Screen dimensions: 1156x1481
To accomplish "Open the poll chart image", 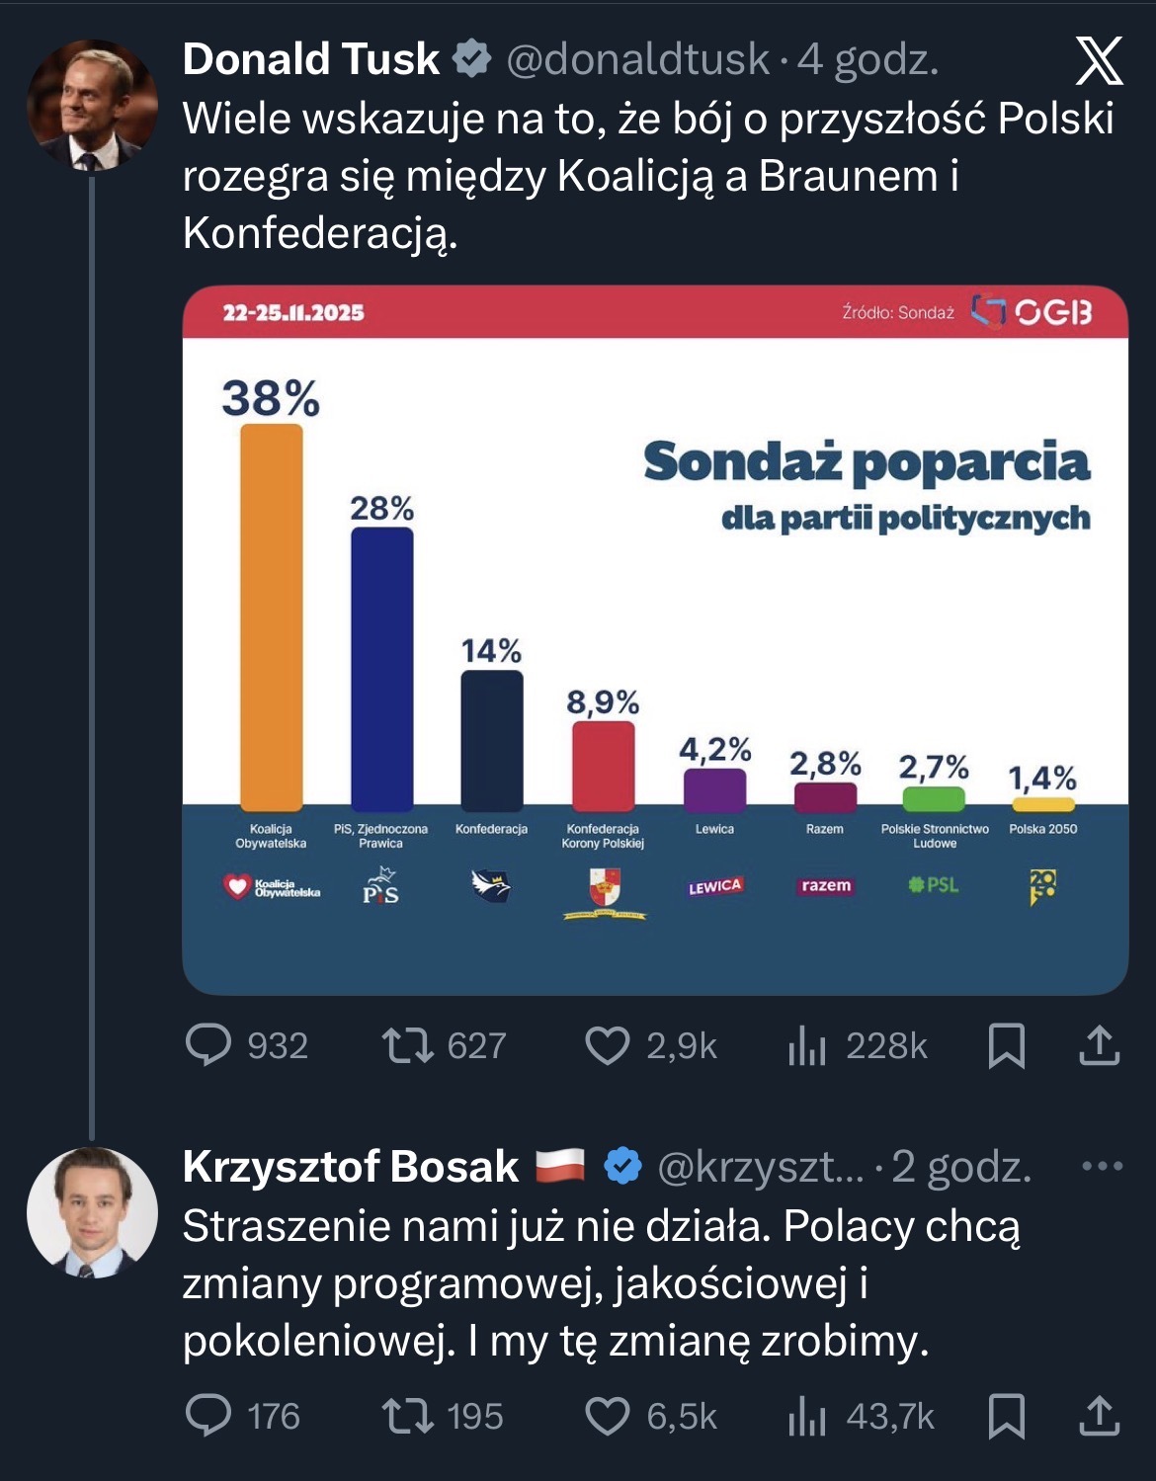I will tap(655, 639).
